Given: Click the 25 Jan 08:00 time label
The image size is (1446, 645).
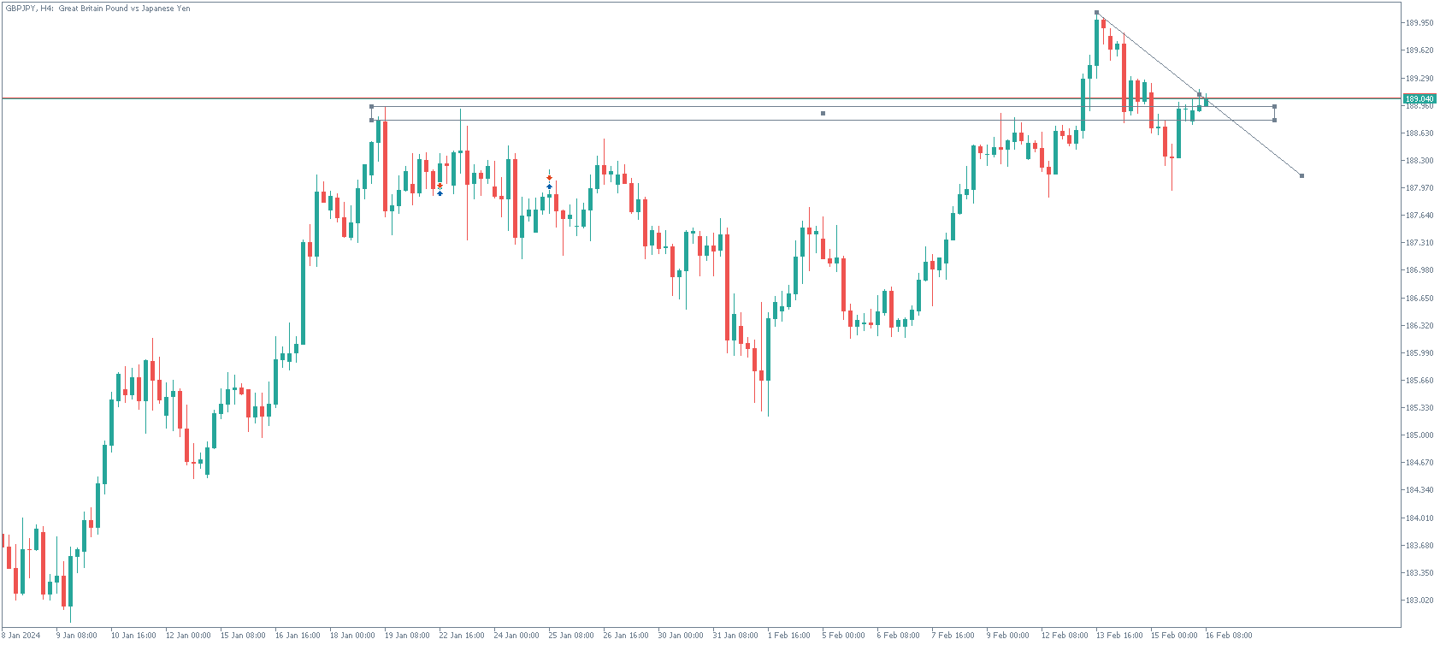Looking at the screenshot, I should coord(571,636).
